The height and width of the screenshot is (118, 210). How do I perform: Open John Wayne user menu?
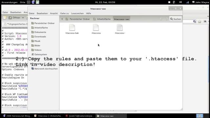point(200,2)
